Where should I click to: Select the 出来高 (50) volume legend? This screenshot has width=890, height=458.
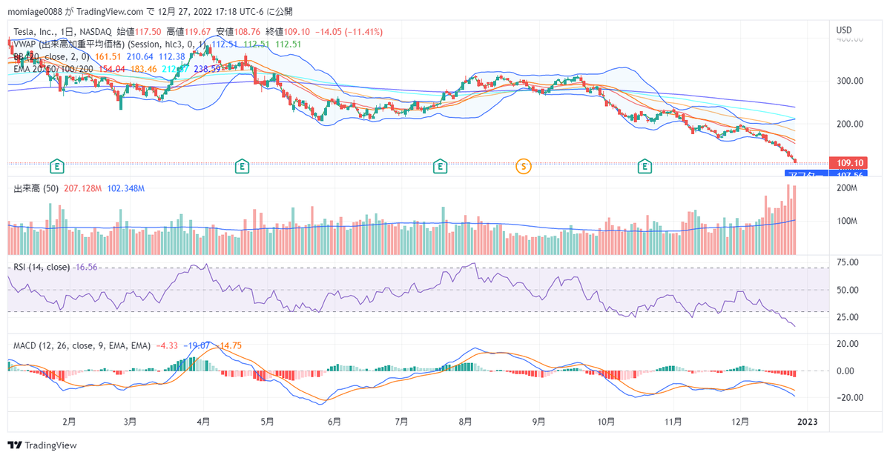coord(37,189)
